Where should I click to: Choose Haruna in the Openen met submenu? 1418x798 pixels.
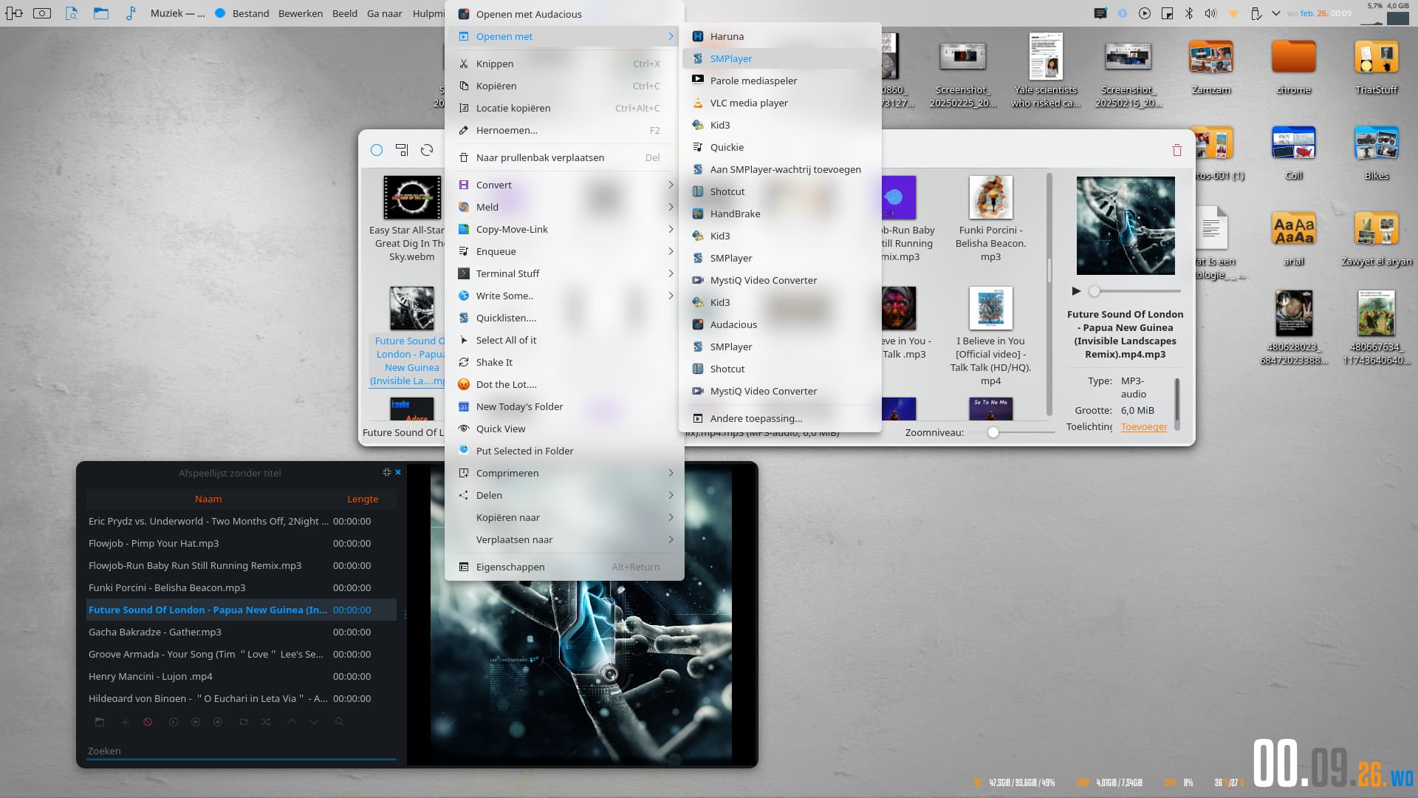[780, 36]
